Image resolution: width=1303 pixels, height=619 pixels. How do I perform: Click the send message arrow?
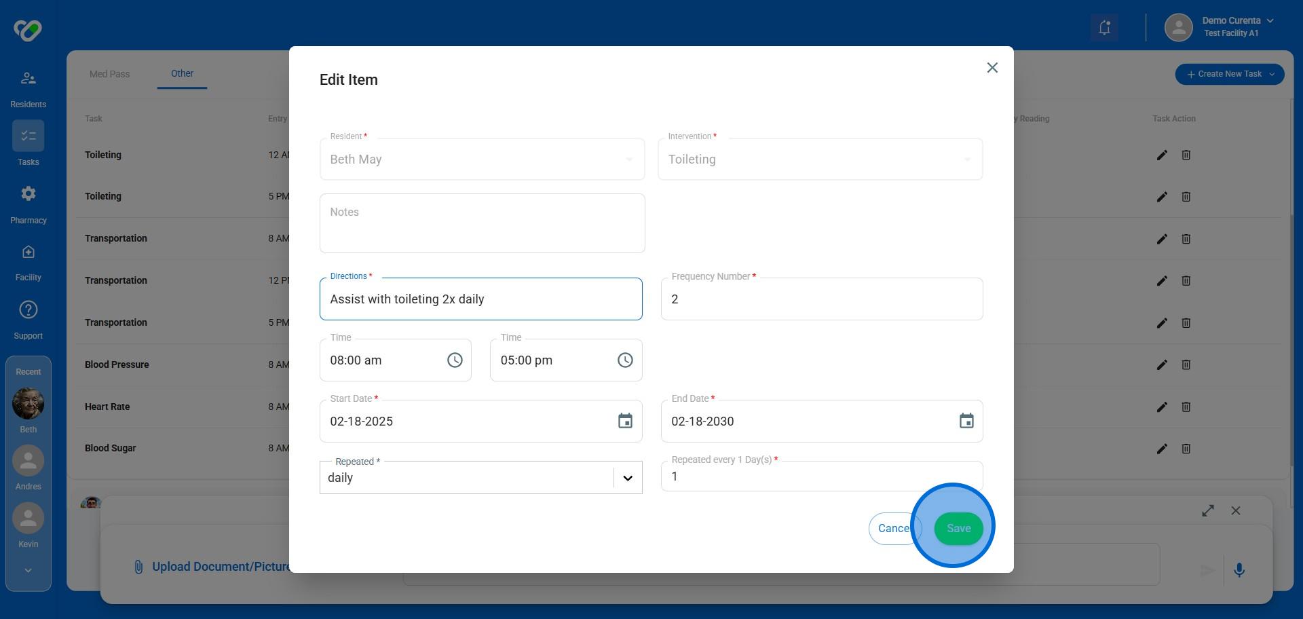[x=1207, y=571]
